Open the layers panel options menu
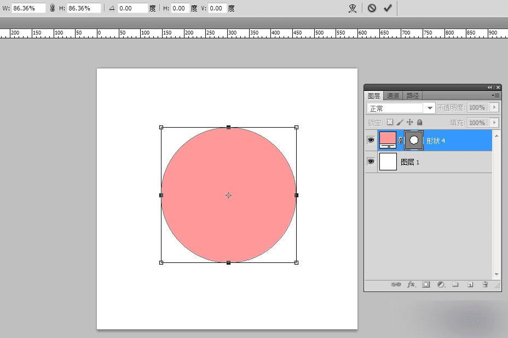 (496, 95)
